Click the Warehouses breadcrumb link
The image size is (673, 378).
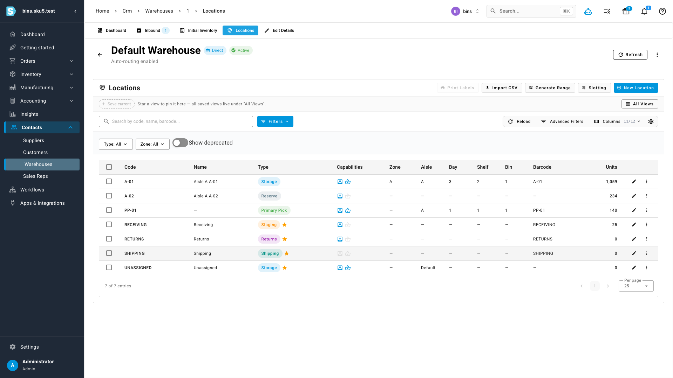[159, 11]
